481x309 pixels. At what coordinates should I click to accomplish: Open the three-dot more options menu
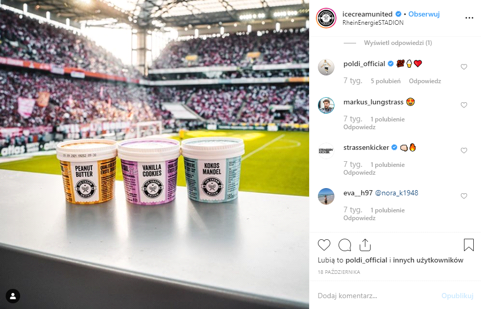tap(469, 18)
